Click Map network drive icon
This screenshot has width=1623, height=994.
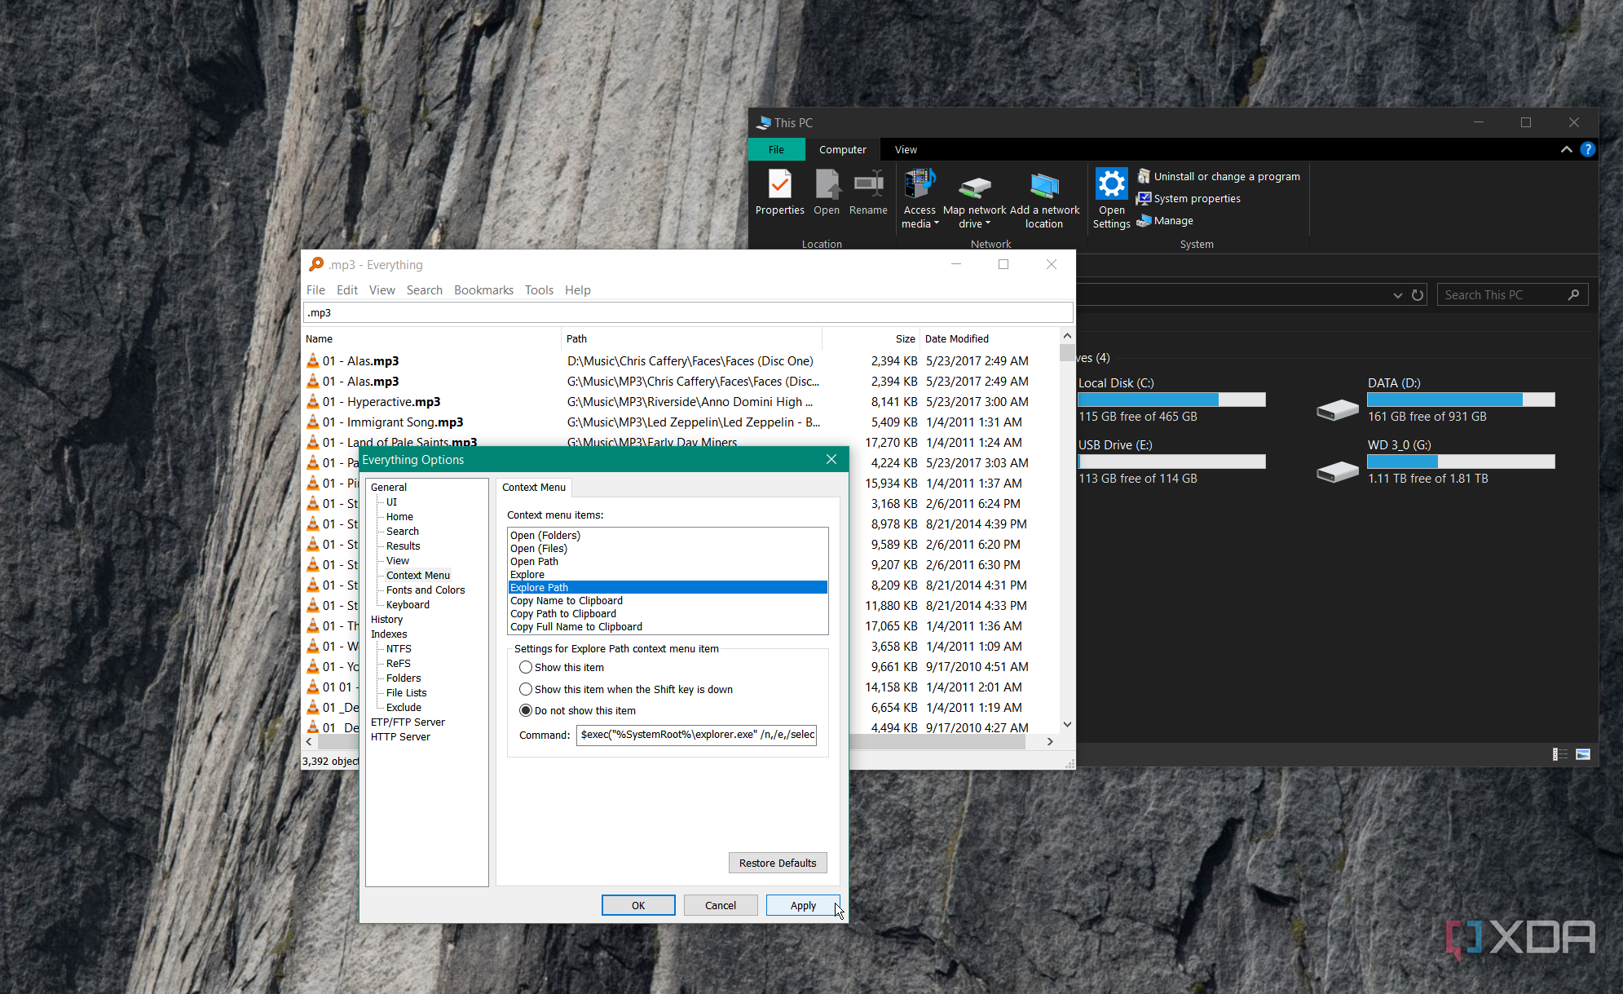tap(974, 186)
